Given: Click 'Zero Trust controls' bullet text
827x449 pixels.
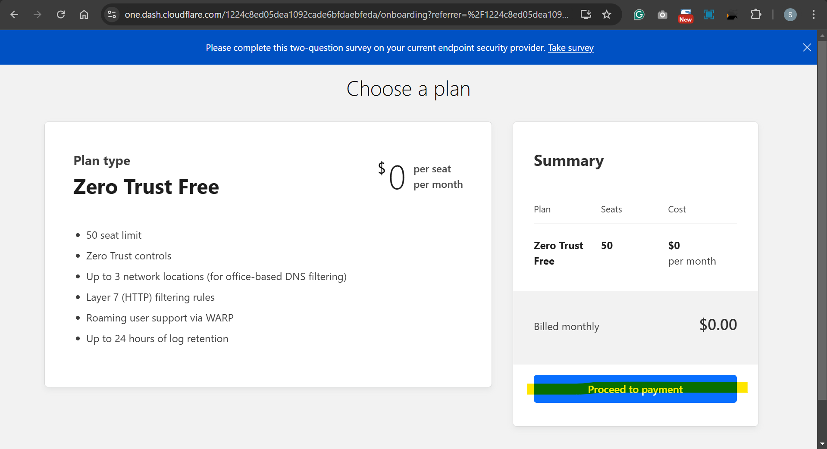Looking at the screenshot, I should click(x=129, y=256).
